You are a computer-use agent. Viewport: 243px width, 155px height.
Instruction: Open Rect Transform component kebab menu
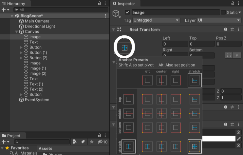239,29
